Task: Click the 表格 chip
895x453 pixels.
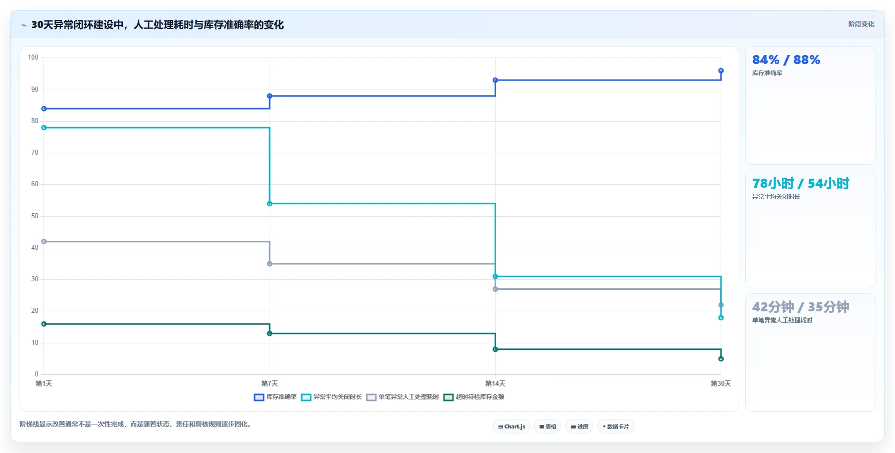Action: click(548, 426)
